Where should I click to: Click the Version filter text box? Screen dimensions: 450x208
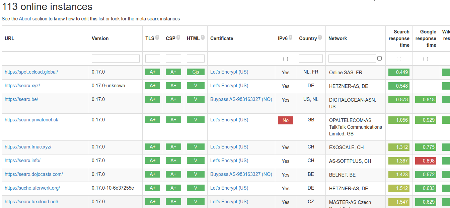116,59
